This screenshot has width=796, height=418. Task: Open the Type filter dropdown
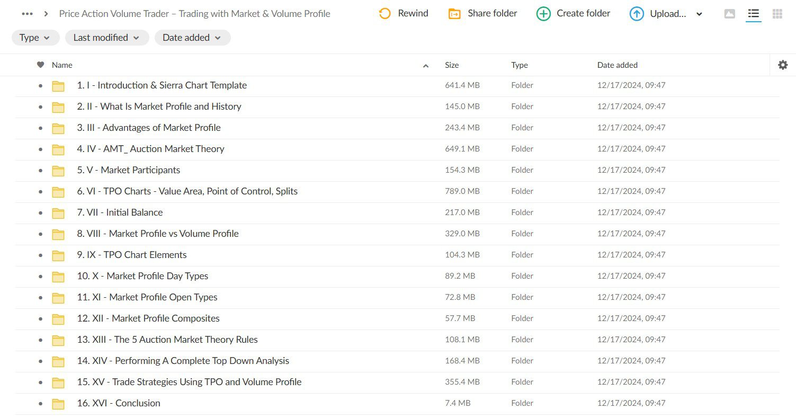35,38
